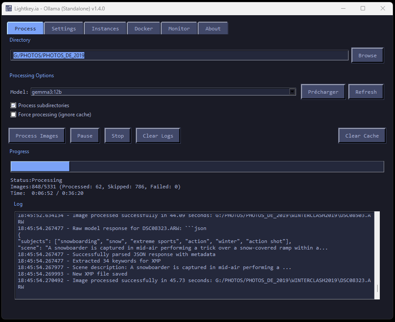Minimize the Lightkey.ia window
The image size is (395, 322).
(x=343, y=8)
